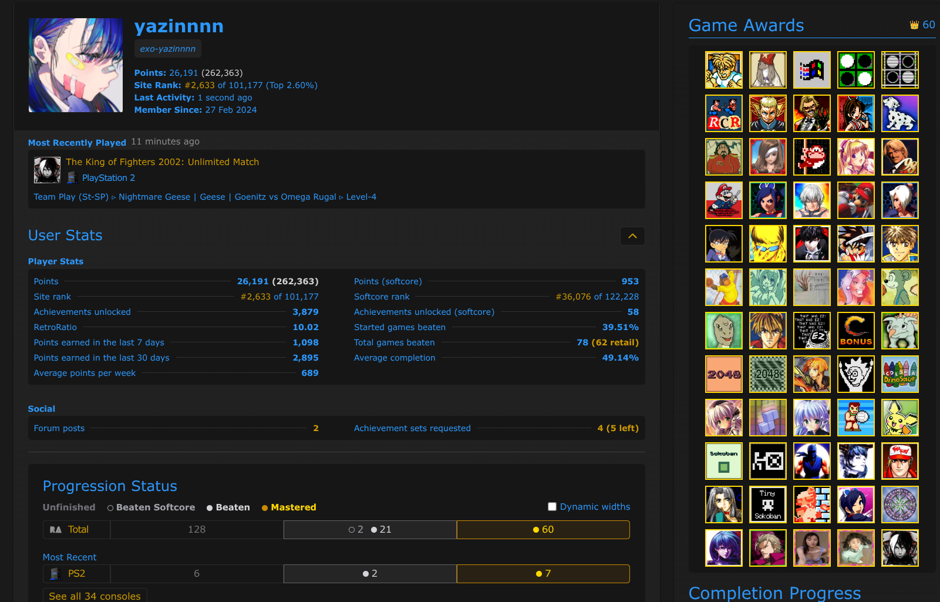Click Achievement sets requested 4 (5 left)
Image resolution: width=940 pixels, height=602 pixels.
pyautogui.click(x=618, y=428)
